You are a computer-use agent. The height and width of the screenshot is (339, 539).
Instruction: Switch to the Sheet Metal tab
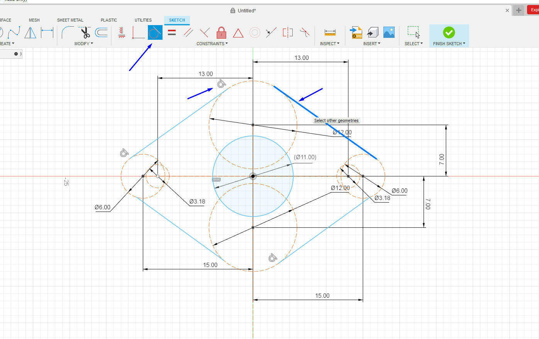[x=70, y=20]
